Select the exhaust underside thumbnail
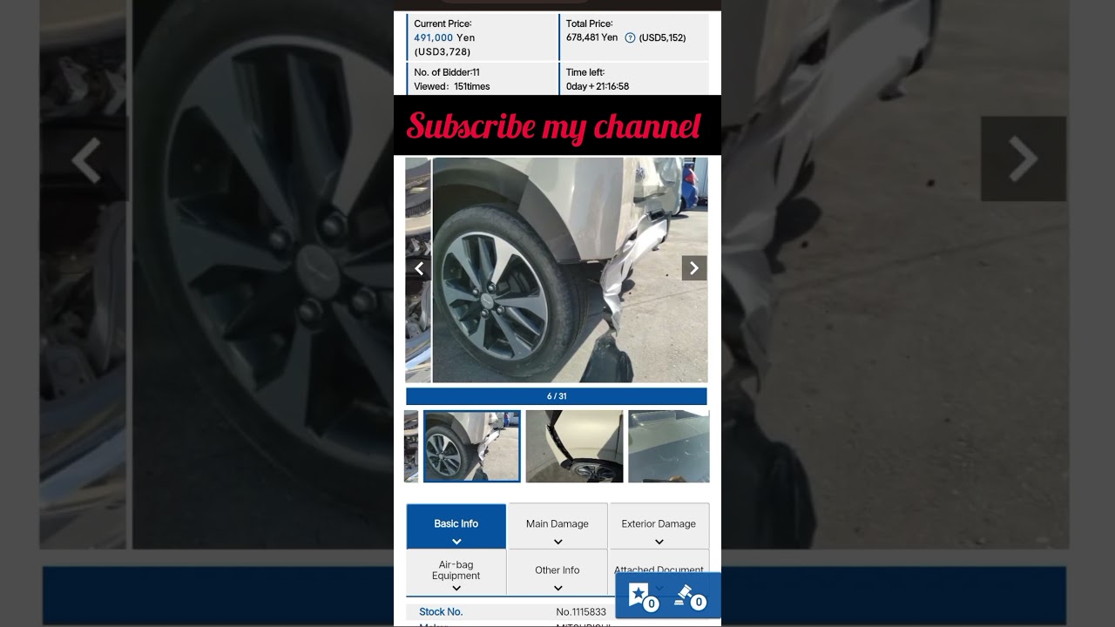 pyautogui.click(x=574, y=446)
